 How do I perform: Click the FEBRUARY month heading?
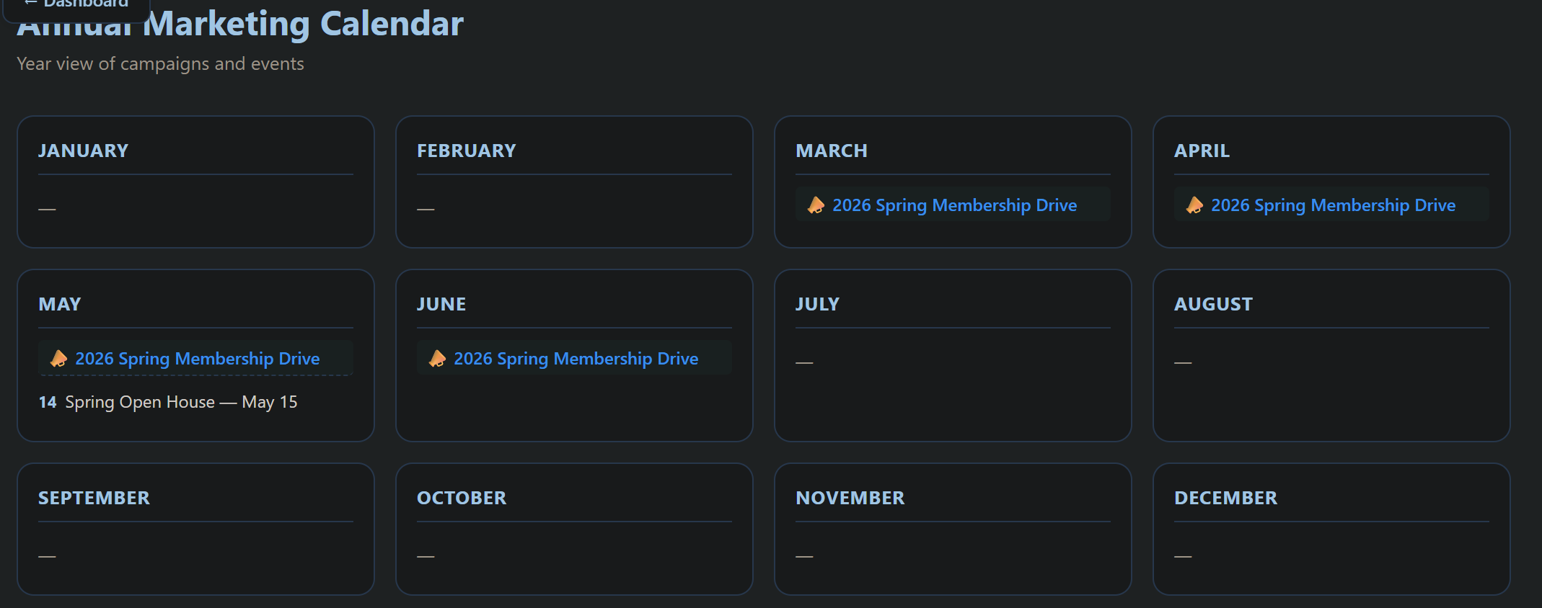tap(466, 151)
